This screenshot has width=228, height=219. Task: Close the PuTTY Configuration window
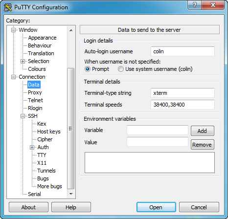click(x=213, y=5)
